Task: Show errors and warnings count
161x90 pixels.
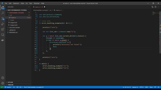Action: point(19,87)
